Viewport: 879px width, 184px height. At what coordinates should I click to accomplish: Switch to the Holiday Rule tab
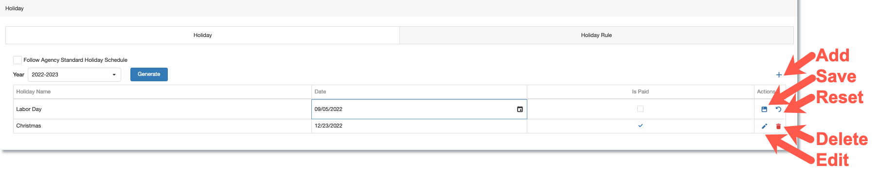(596, 35)
